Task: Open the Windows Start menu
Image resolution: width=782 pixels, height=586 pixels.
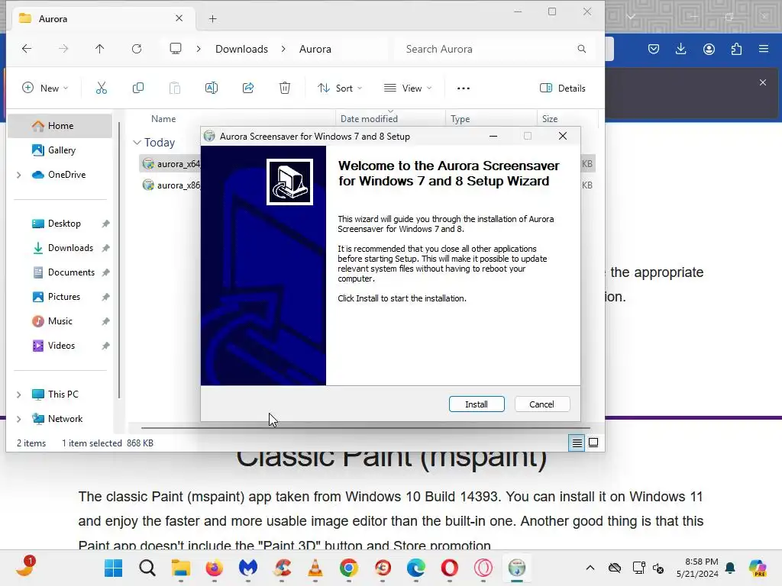Action: click(x=113, y=568)
